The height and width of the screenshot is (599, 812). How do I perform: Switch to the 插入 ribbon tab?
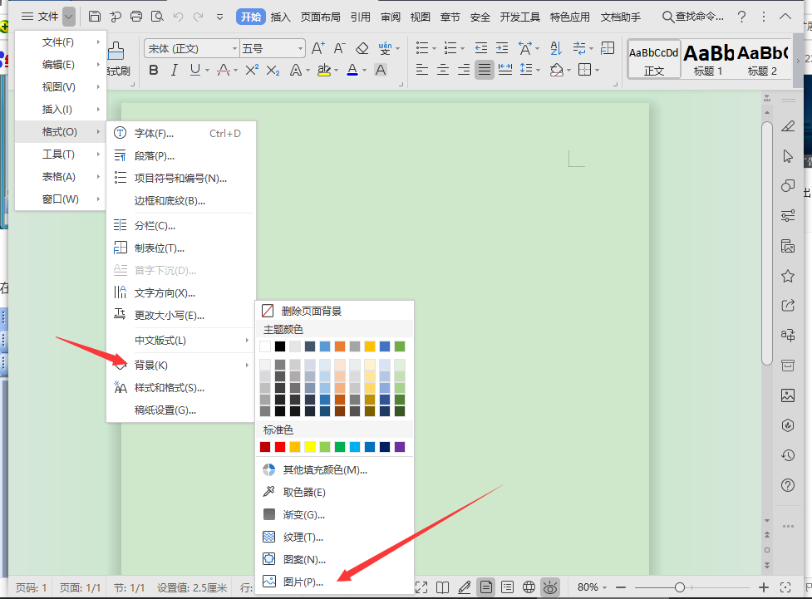[x=281, y=17]
